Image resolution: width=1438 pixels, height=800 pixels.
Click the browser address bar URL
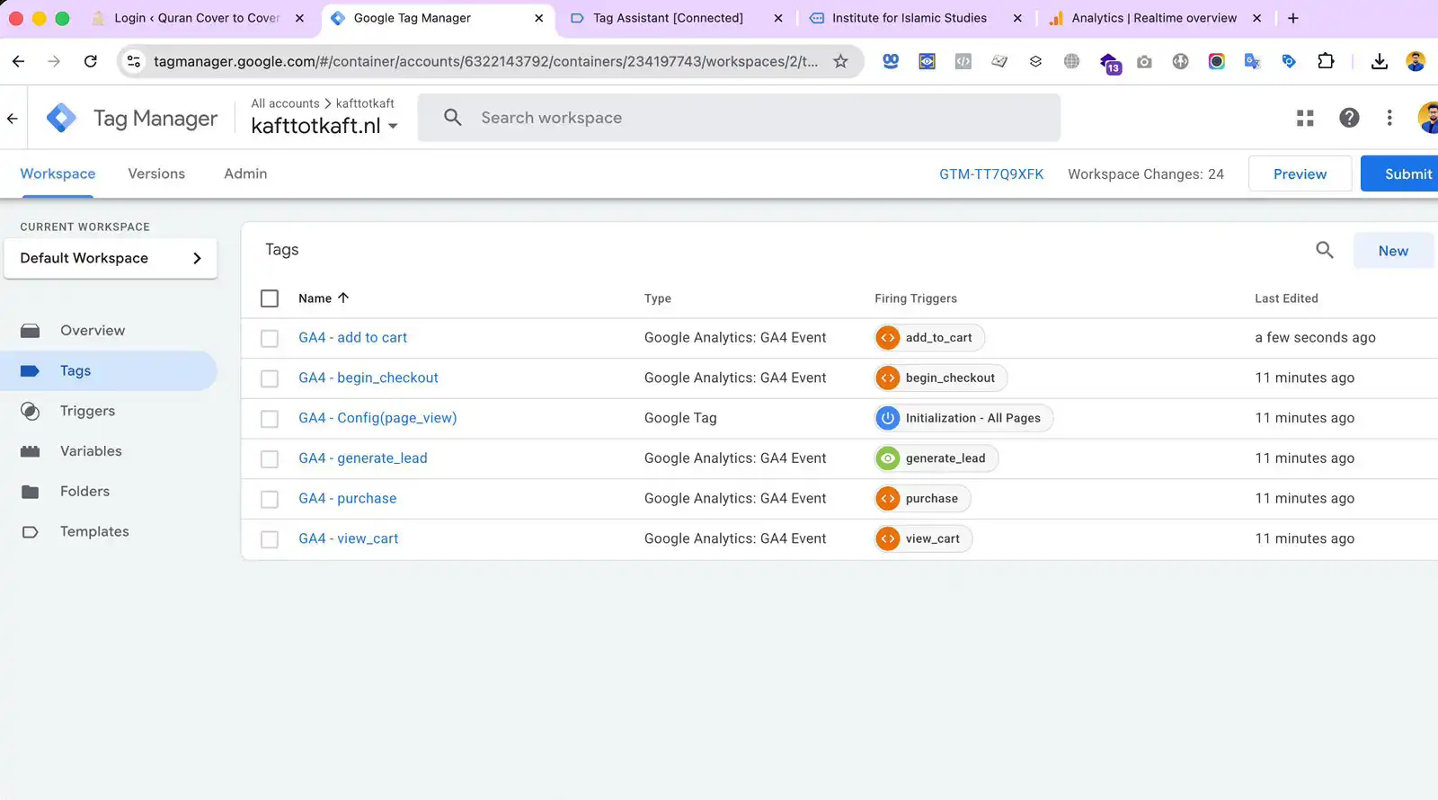point(485,61)
